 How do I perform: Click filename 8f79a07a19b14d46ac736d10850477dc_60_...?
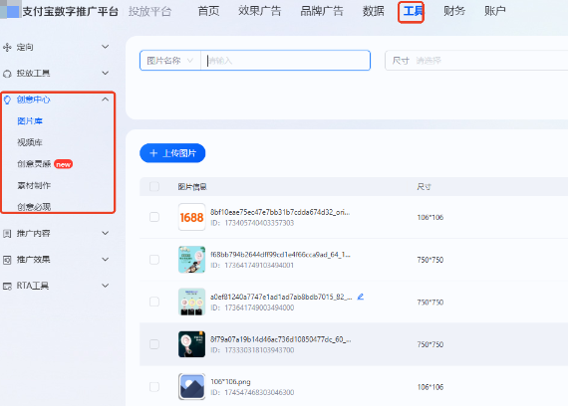click(x=280, y=339)
